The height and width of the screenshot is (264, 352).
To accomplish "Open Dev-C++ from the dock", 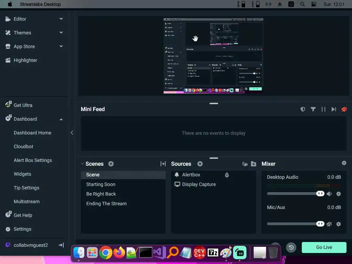I will [199, 253].
